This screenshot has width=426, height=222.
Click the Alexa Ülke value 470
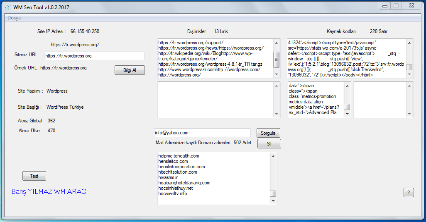51,131
